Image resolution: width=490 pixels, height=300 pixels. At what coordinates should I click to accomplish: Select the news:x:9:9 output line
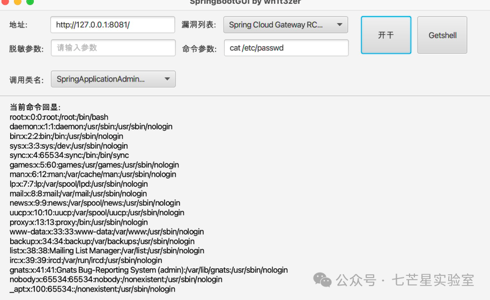point(95,203)
